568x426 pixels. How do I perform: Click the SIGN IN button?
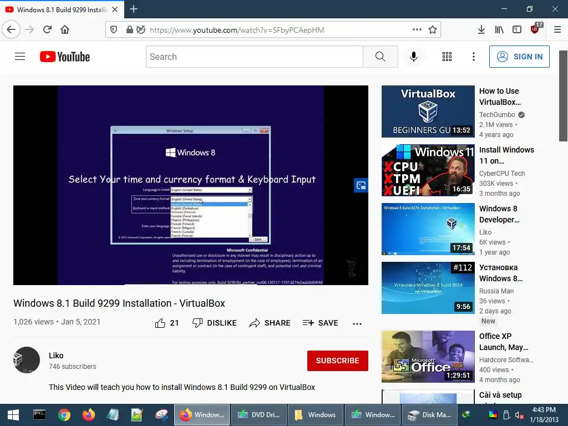(519, 57)
